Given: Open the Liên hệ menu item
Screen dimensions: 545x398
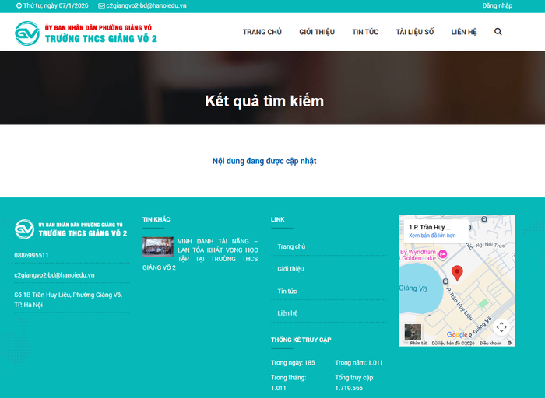Looking at the screenshot, I should pos(464,32).
